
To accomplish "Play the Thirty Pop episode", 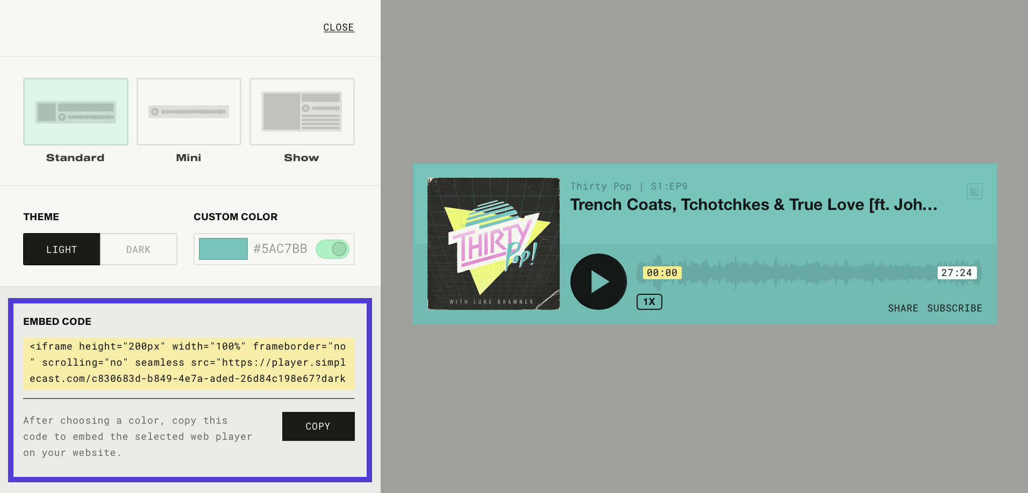I will 598,281.
